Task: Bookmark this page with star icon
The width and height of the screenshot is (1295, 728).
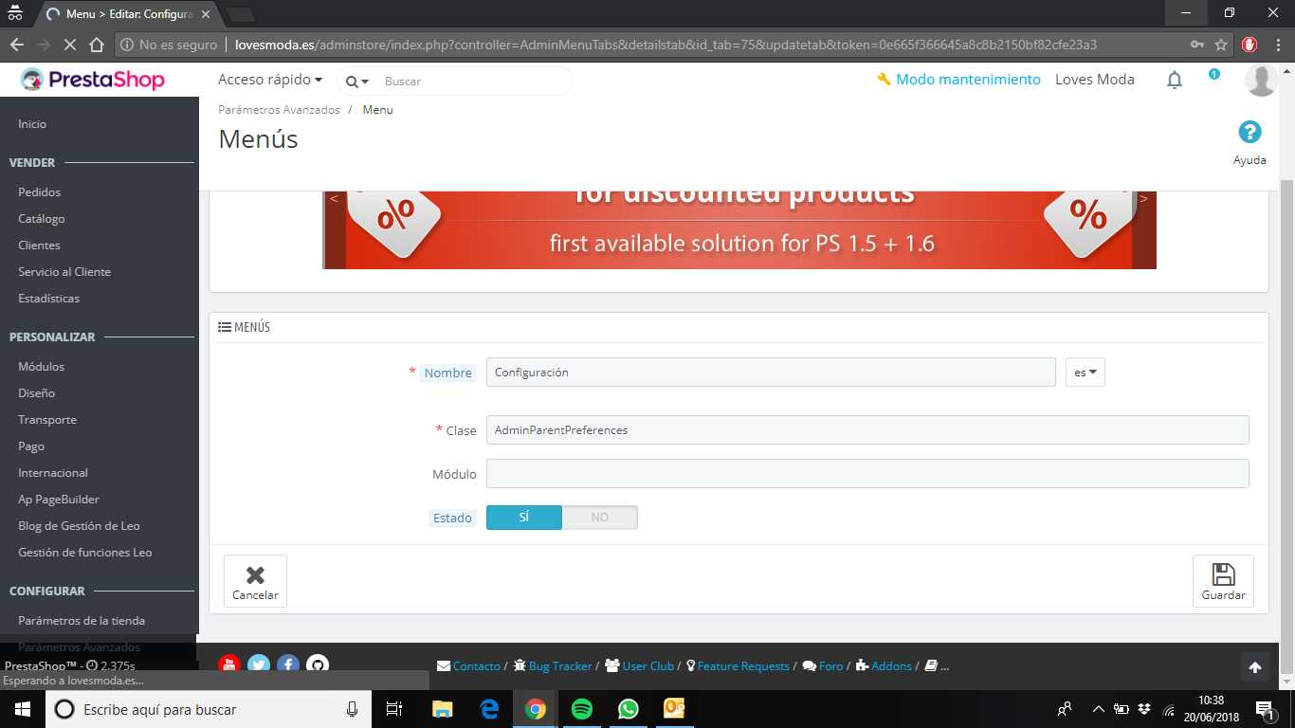Action: [x=1221, y=45]
